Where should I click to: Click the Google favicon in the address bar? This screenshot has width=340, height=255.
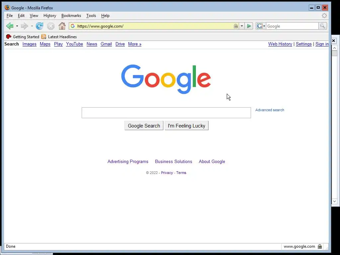click(x=73, y=26)
